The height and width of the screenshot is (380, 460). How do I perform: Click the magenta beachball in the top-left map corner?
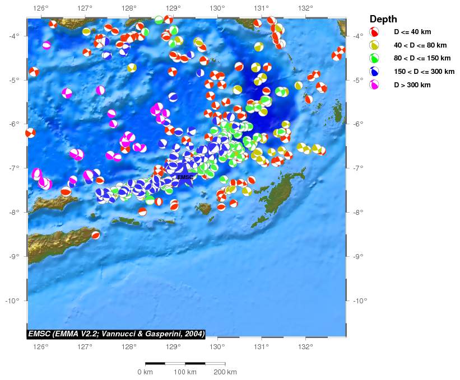(x=47, y=45)
